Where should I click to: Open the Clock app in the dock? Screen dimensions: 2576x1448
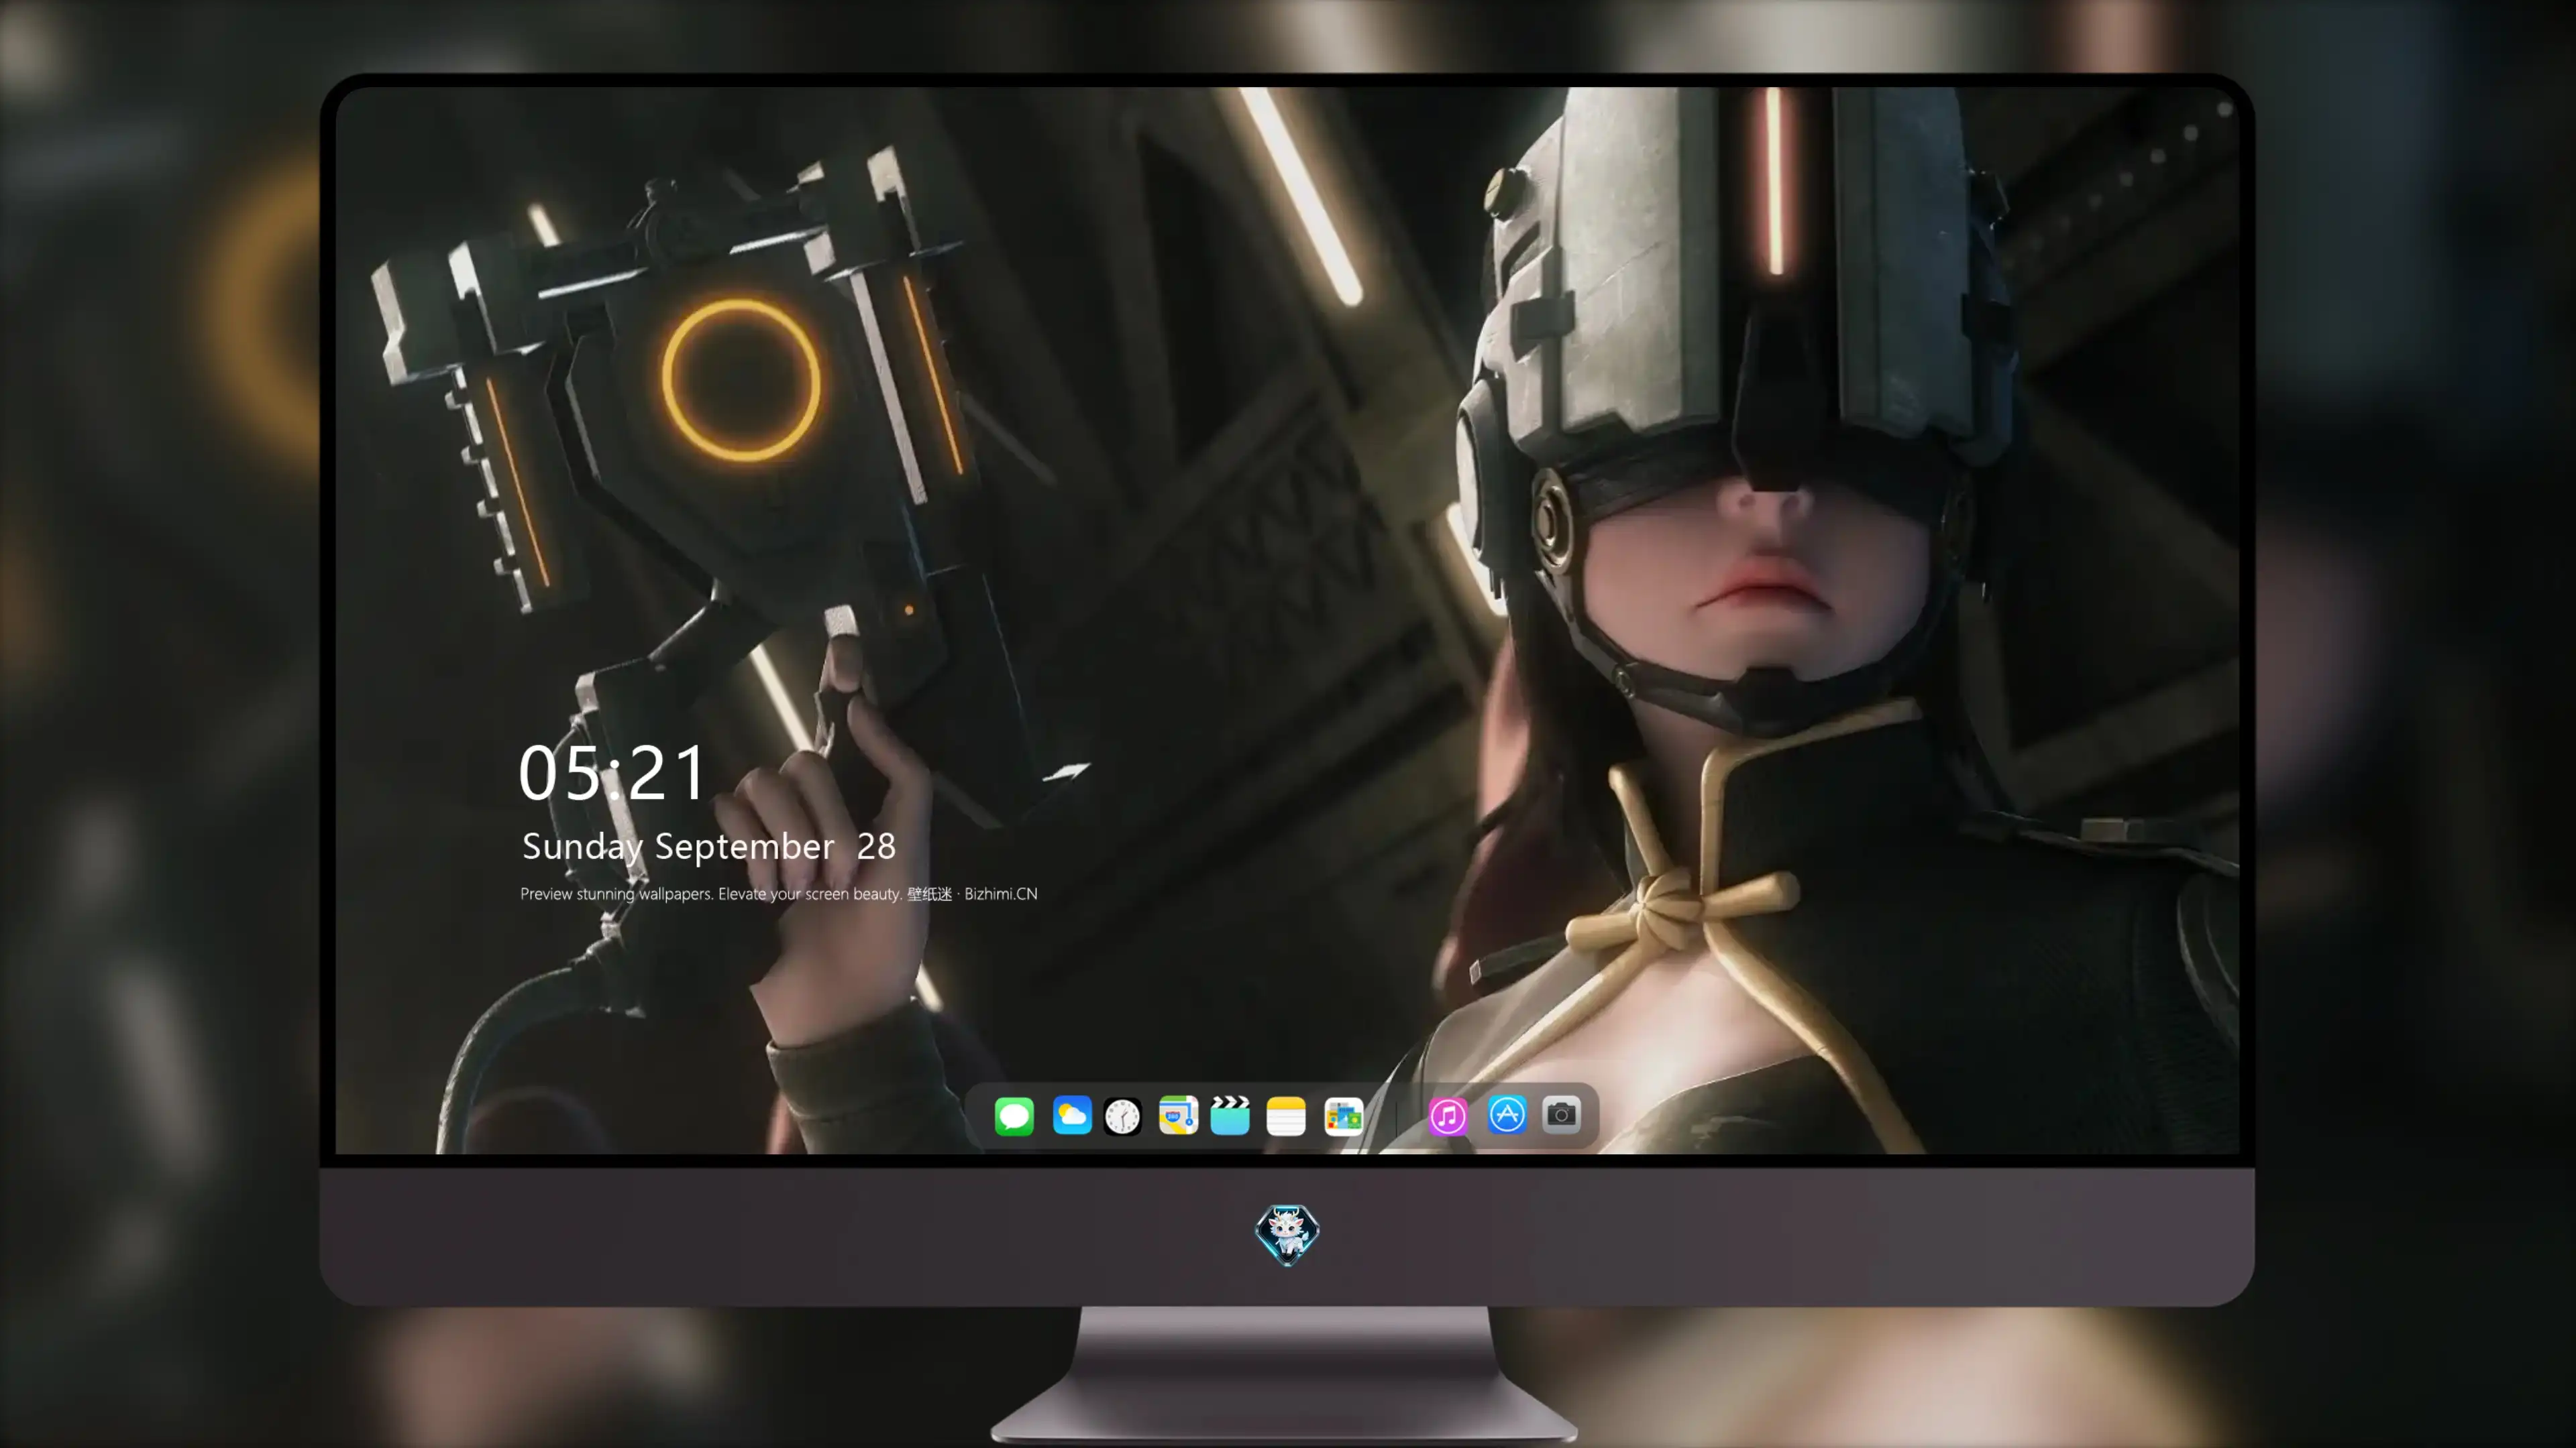point(1122,1116)
